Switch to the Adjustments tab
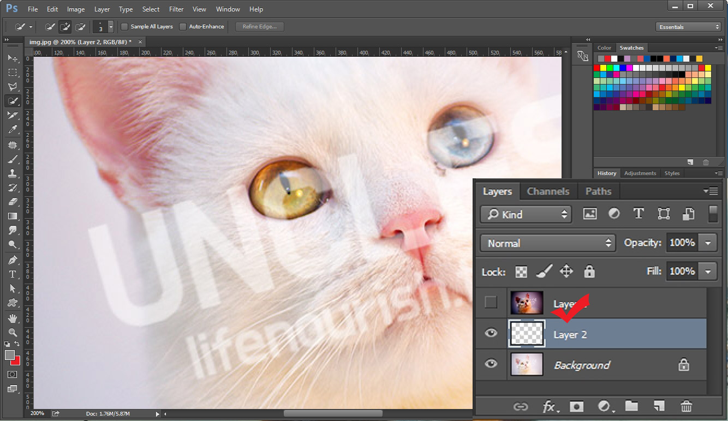728x421 pixels. [x=640, y=173]
